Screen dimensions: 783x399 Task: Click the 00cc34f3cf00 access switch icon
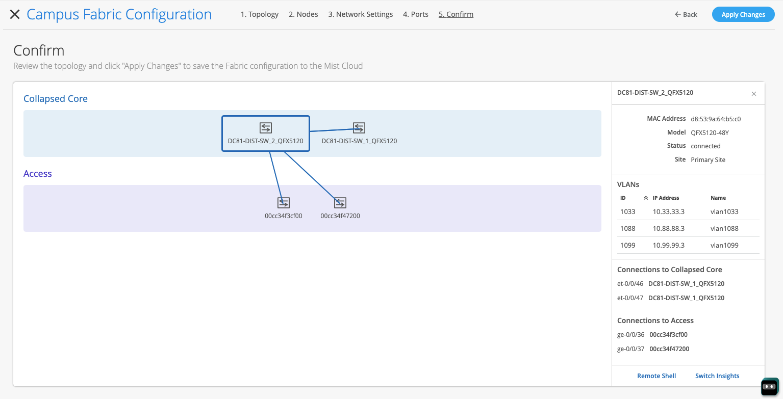(x=284, y=203)
